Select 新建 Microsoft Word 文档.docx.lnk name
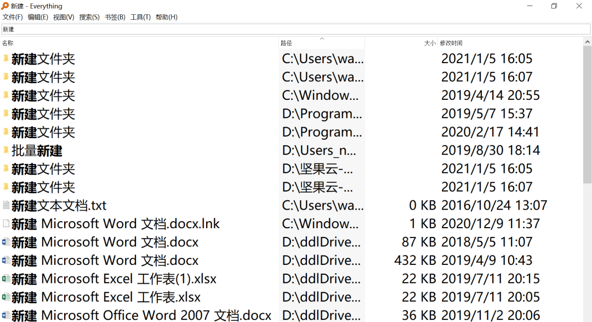 point(116,224)
